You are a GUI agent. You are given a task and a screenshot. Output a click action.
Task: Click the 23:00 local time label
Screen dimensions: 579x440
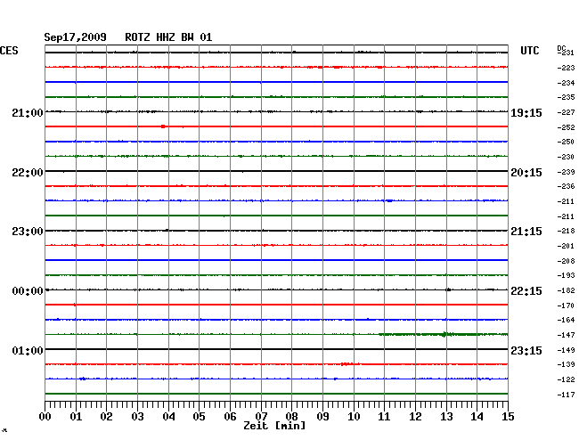pos(28,232)
